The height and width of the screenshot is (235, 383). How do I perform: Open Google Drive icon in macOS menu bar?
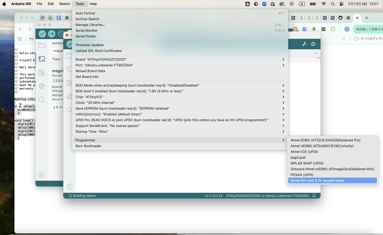click(x=248, y=4)
